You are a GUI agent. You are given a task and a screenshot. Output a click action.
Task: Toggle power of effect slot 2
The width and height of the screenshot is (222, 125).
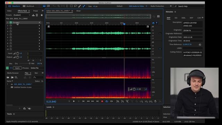point(11,25)
